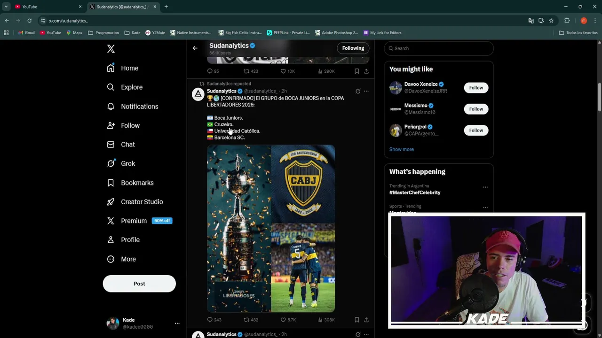This screenshot has height=338, width=602.
Task: Open #MasterChefCelebrity trend
Action: point(415,192)
